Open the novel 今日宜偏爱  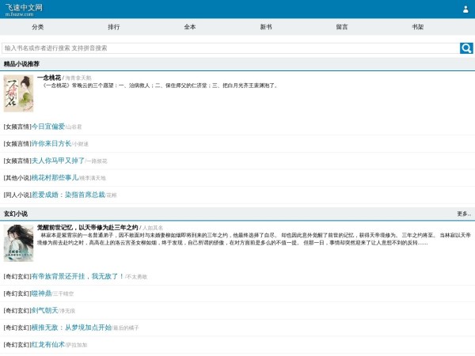[x=48, y=126]
